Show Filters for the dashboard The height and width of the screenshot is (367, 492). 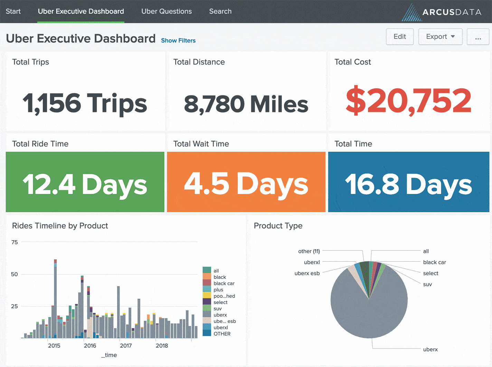click(x=178, y=40)
